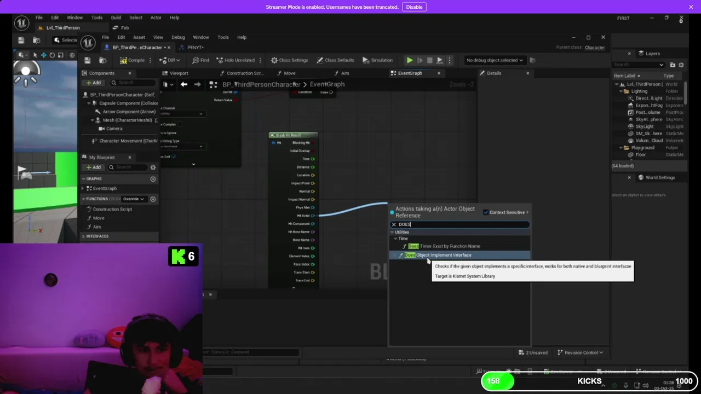Open the debug object selector dropdown
This screenshot has height=394, width=701.
click(495, 60)
